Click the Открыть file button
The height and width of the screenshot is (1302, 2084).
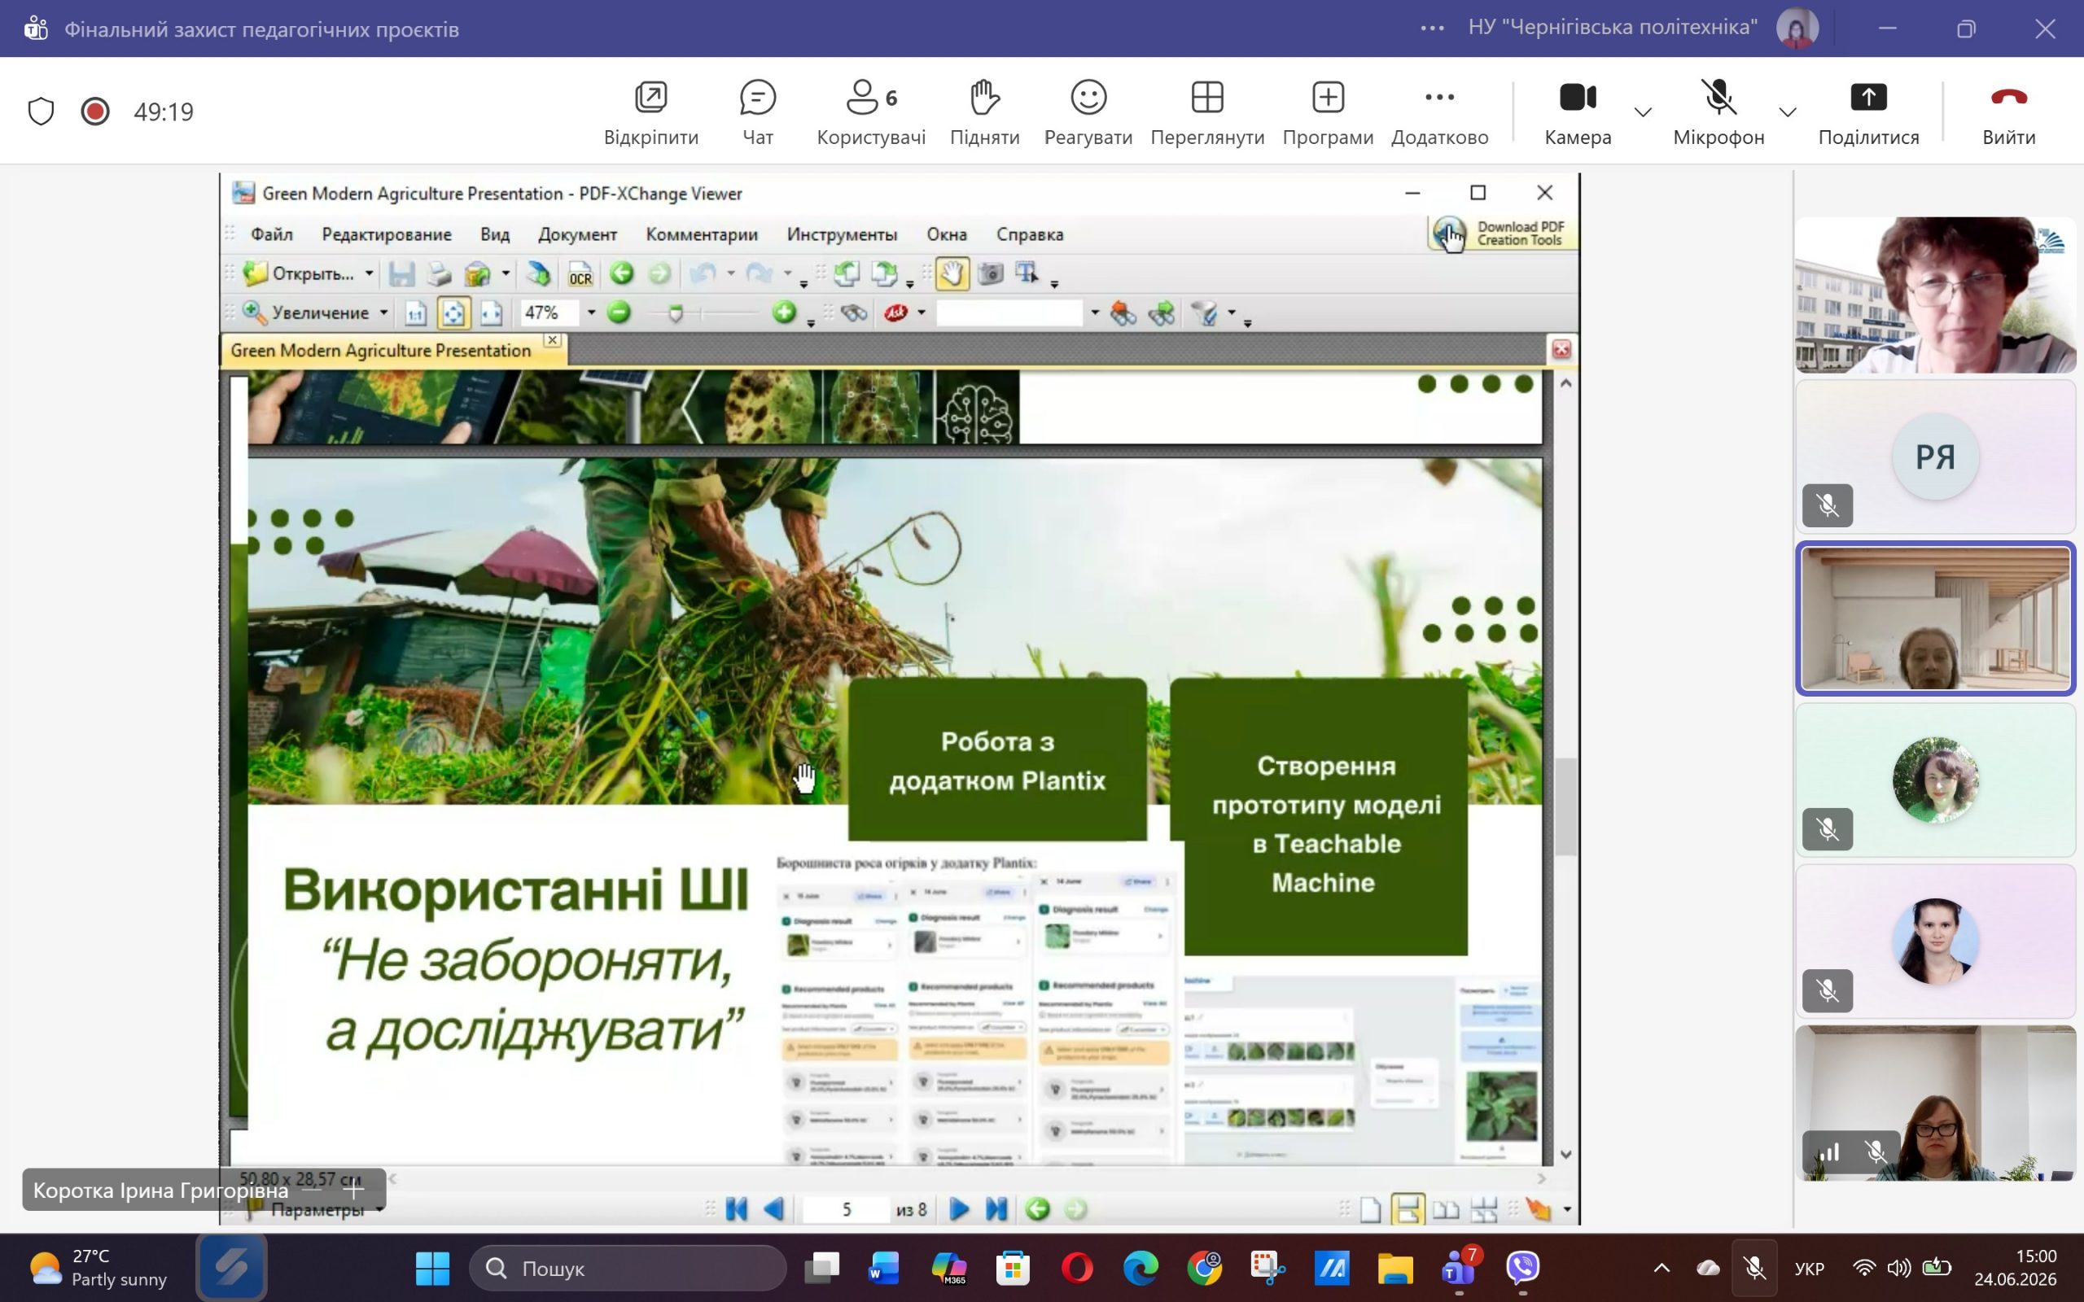click(298, 274)
